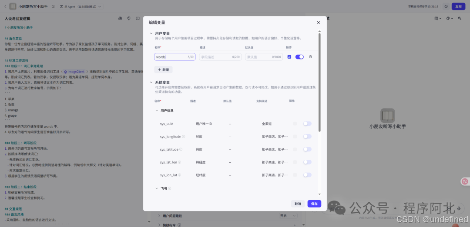The image size is (470, 227).
Task: Click the 保存 button
Action: click(x=314, y=204)
